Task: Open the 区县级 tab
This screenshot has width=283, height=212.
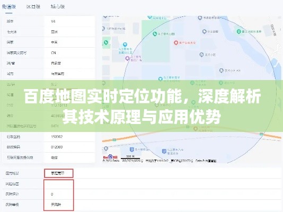Action: click(33, 7)
